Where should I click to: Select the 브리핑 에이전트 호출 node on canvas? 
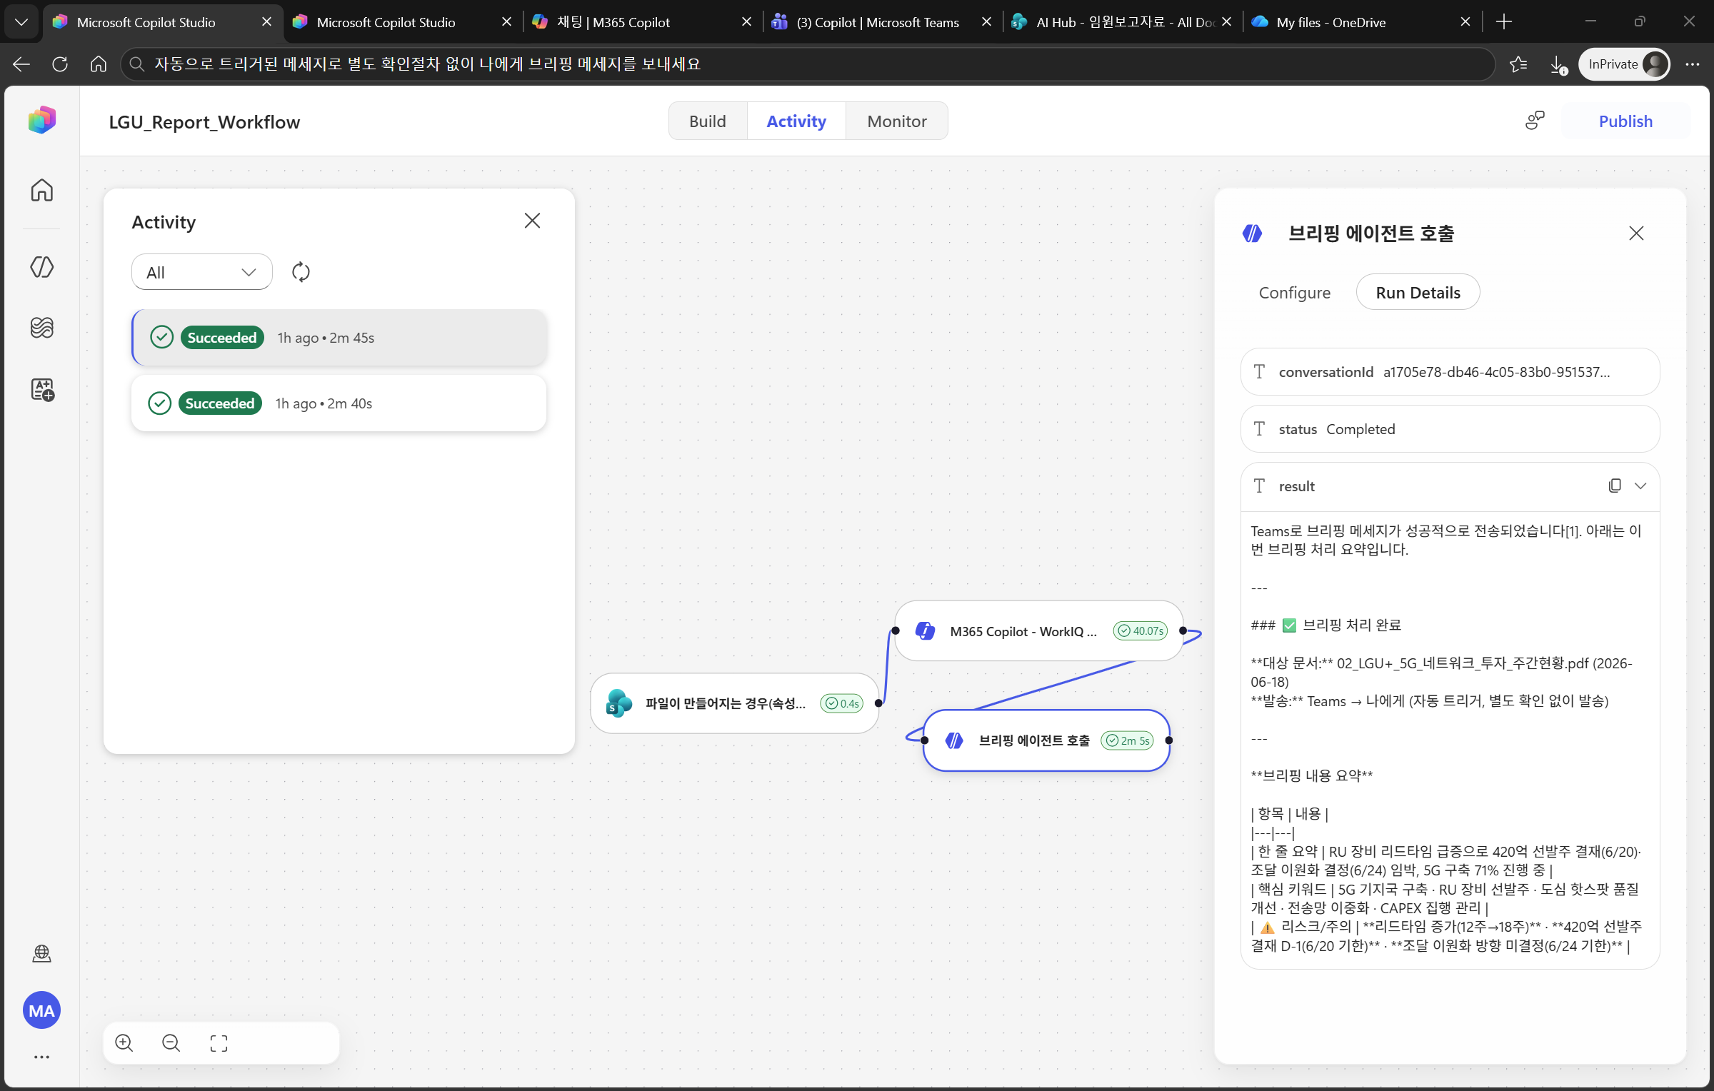pyautogui.click(x=1046, y=740)
